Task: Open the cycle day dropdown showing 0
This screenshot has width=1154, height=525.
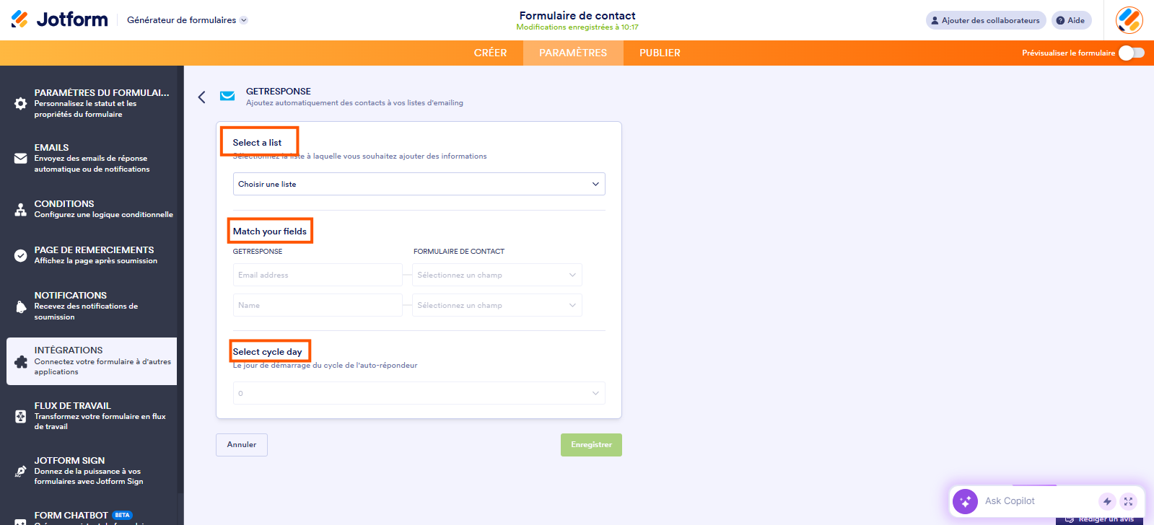Action: [419, 393]
